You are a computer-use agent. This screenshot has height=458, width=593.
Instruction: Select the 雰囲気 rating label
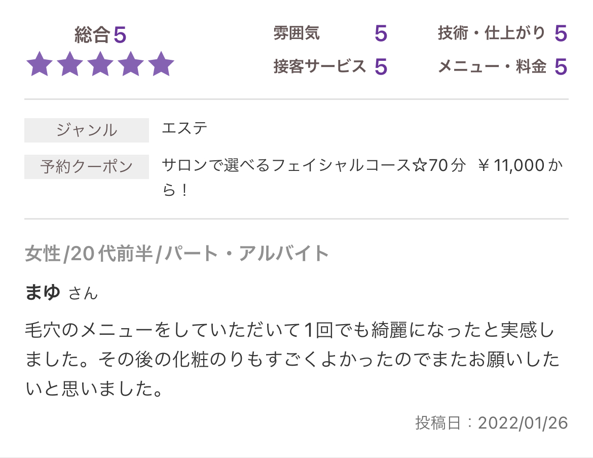[296, 33]
